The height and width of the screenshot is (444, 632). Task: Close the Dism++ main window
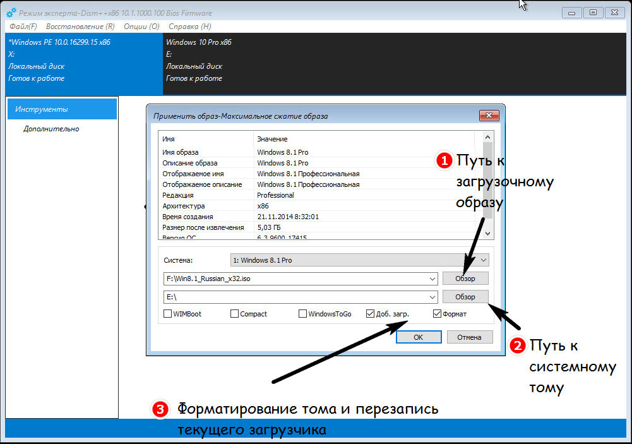point(614,13)
